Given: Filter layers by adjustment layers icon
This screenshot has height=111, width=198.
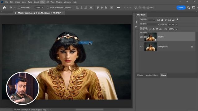Looking at the screenshot, I should (x=162, y=20).
